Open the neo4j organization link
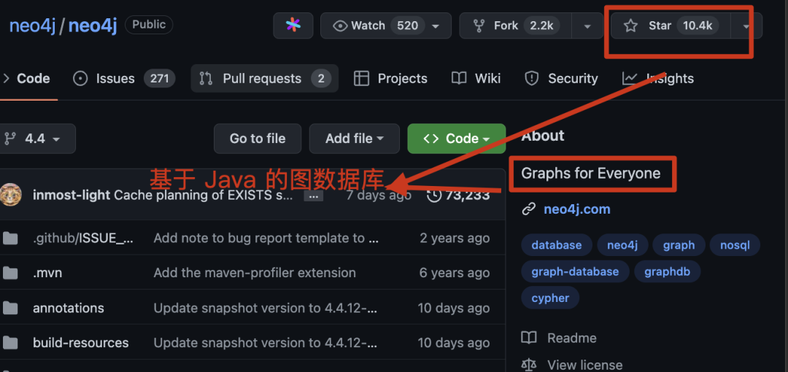 click(32, 26)
